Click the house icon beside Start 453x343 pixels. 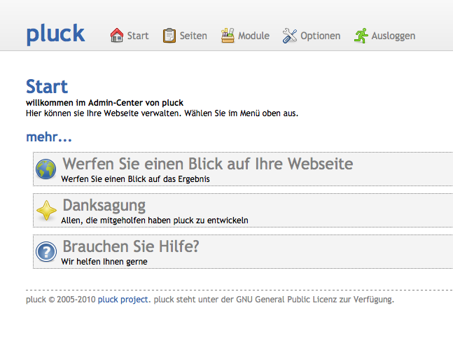[117, 36]
